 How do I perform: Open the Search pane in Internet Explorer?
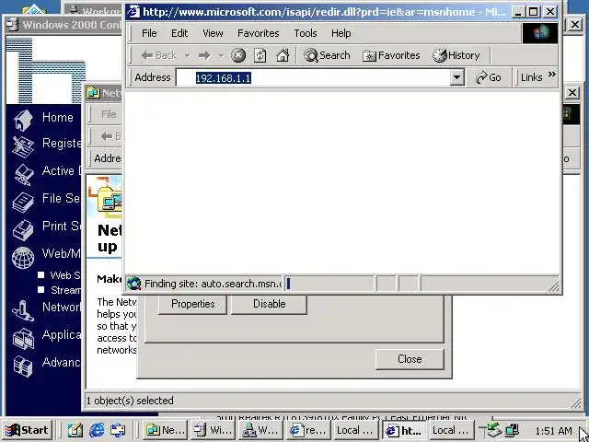(327, 55)
